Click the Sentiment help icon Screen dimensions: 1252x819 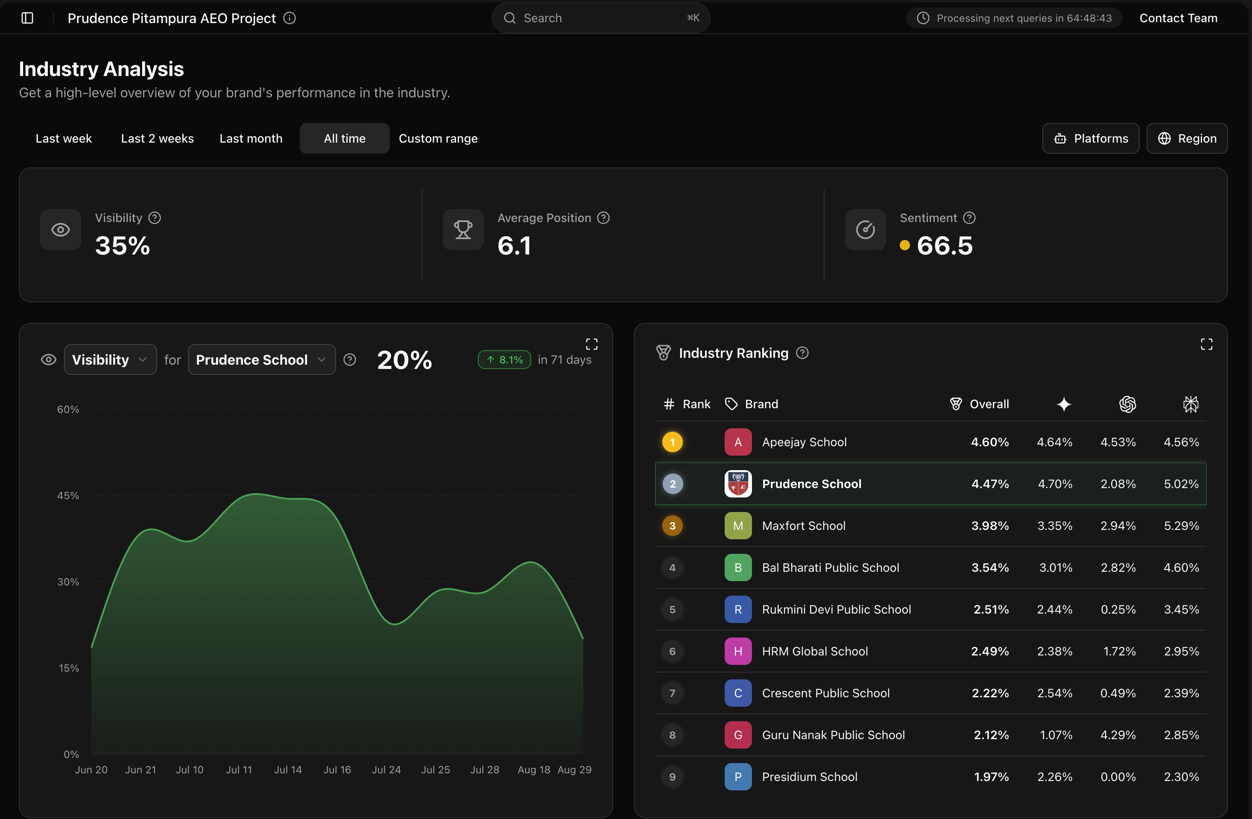(969, 218)
